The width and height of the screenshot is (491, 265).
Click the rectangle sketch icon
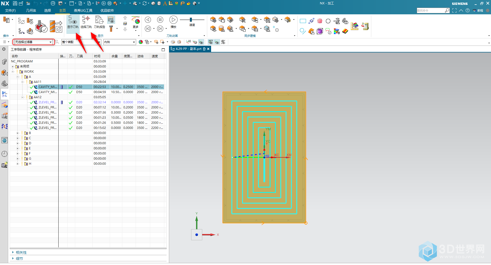tap(303, 21)
